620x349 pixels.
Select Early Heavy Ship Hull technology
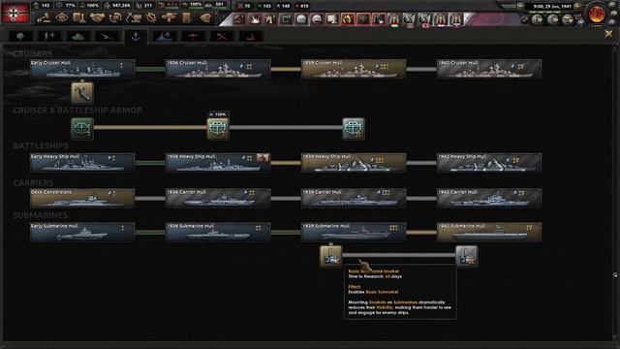point(82,163)
